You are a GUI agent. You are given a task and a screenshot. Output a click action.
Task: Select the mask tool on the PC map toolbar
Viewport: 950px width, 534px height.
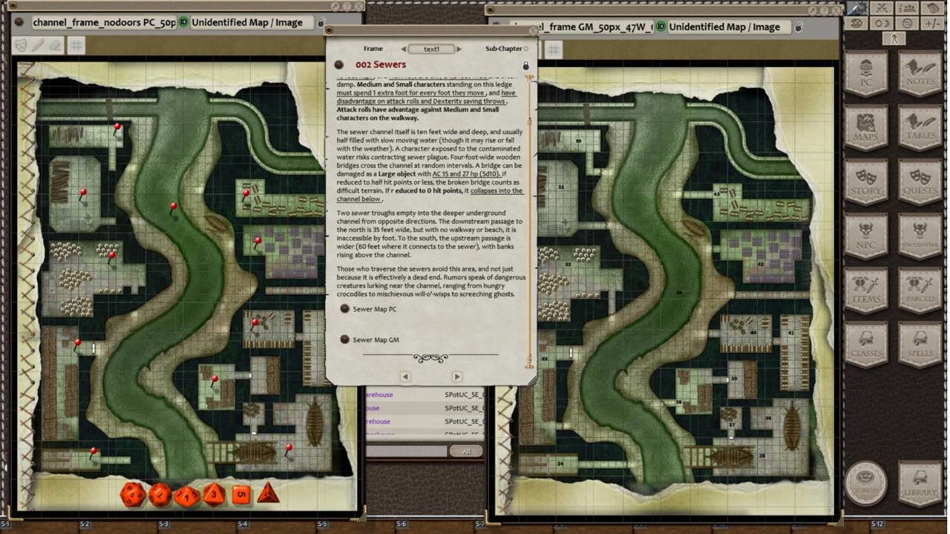tap(20, 46)
